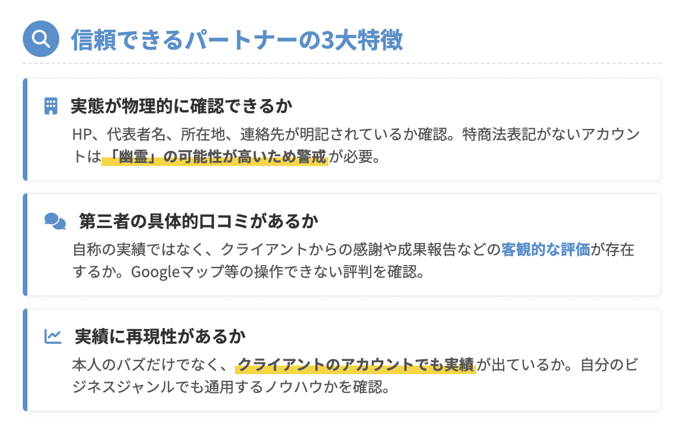
Task: Open the blue 客観的な評価 link text
Action: coord(546,250)
